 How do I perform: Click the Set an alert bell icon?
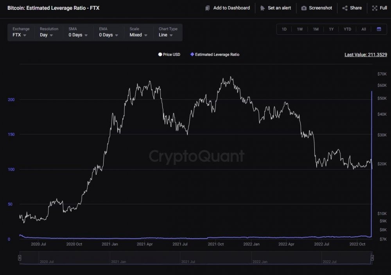(x=262, y=8)
